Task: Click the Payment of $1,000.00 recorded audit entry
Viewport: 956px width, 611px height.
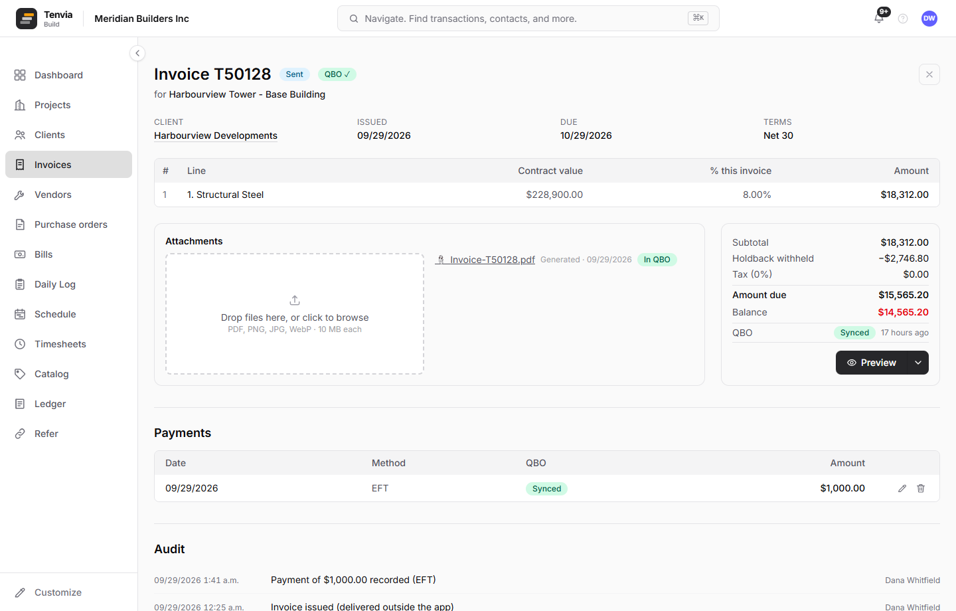Action: click(353, 580)
